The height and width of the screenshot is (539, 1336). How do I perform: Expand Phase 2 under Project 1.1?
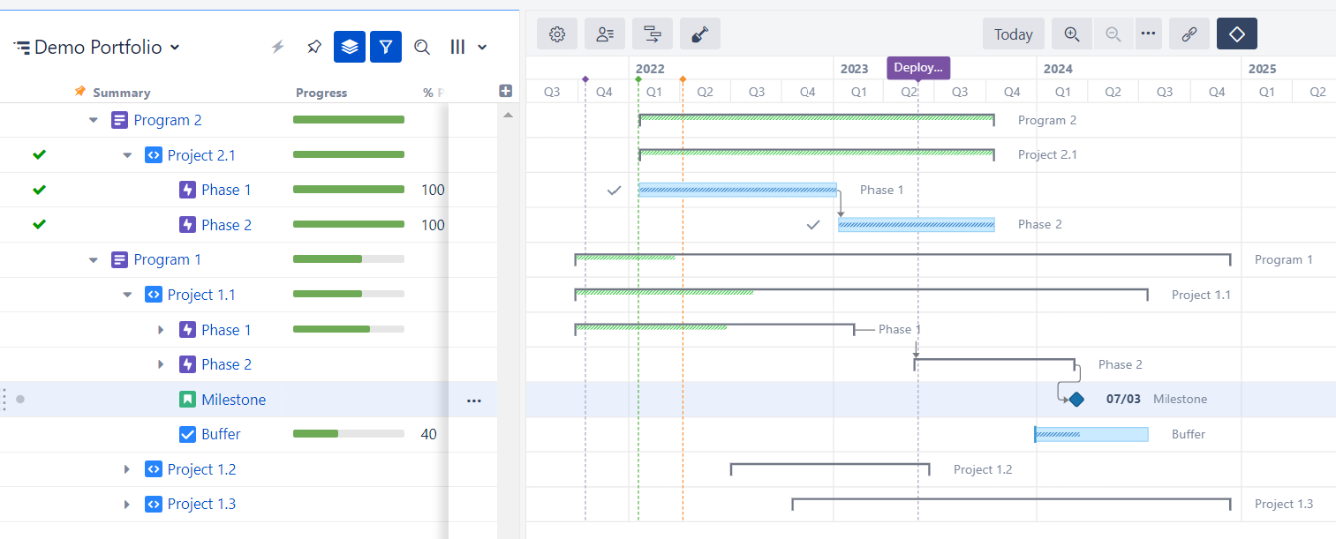(x=161, y=364)
